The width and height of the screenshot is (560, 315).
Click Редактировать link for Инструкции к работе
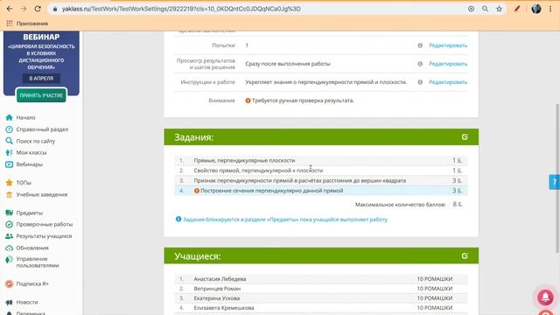pyautogui.click(x=448, y=82)
